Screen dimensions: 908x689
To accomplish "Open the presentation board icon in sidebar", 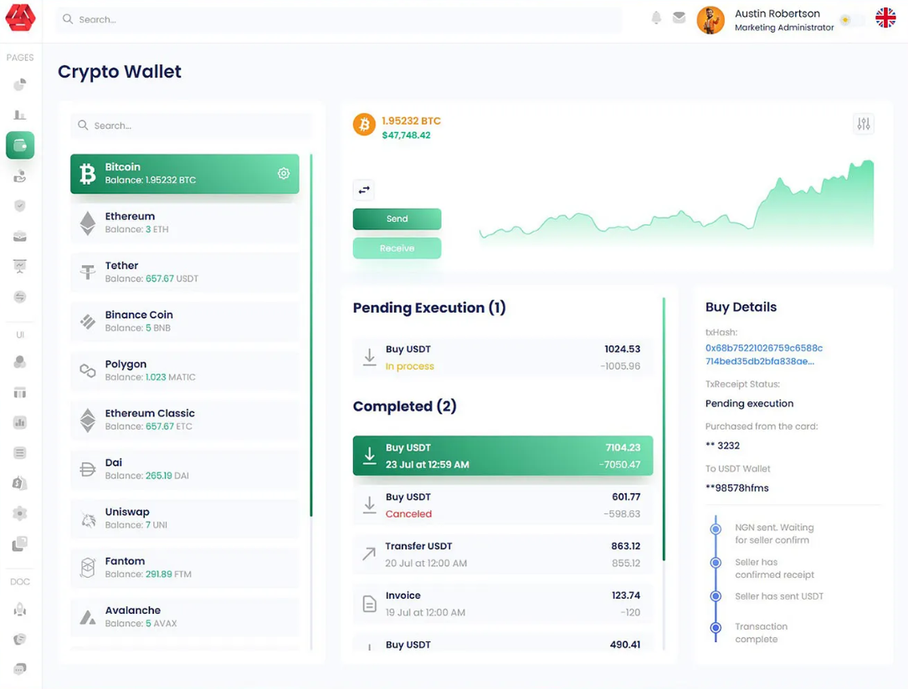I will [20, 266].
